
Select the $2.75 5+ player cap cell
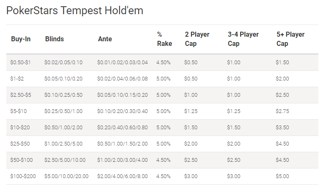pyautogui.click(x=282, y=111)
